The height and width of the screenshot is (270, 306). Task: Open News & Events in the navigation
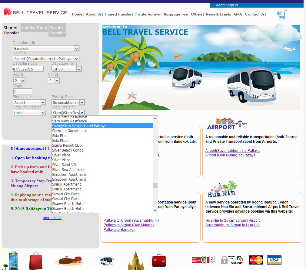coord(218,14)
